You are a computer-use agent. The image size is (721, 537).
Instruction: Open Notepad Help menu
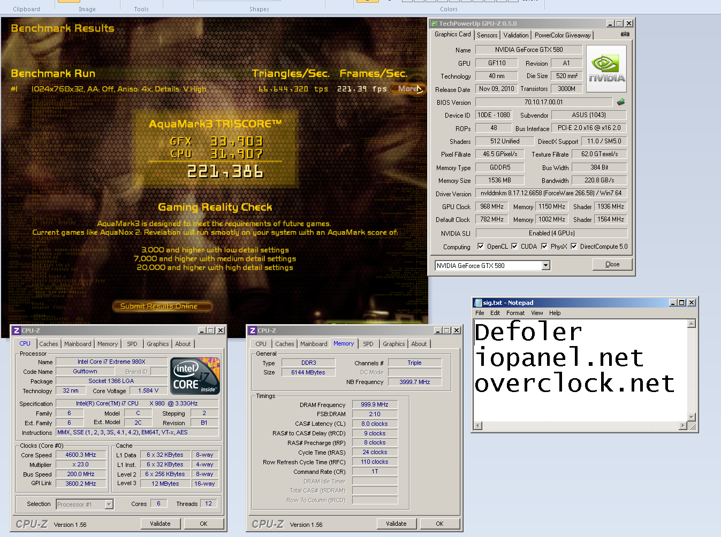coord(555,313)
